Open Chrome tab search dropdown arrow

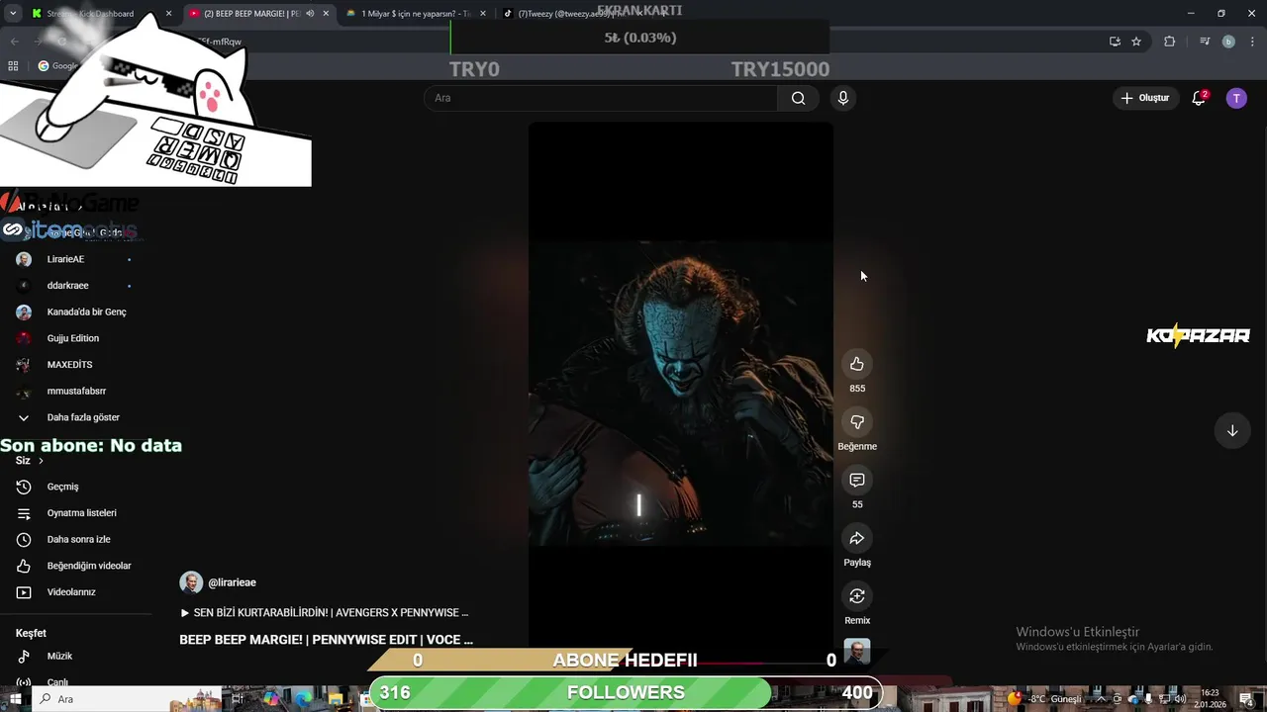[x=14, y=14]
